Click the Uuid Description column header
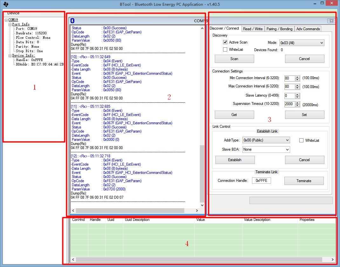The width and height of the screenshot is (340, 267). coord(159,220)
